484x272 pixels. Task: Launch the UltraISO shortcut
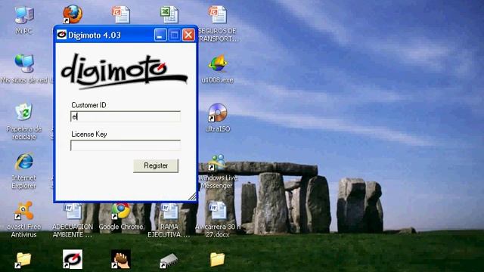coord(218,113)
